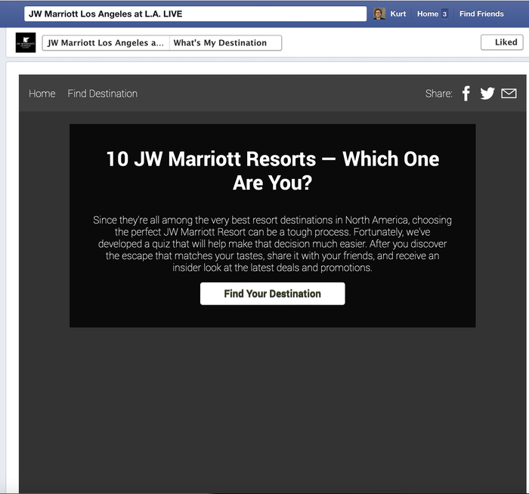Open the Find Destination menu item
Screen dimensions: 529x494
[x=103, y=94]
